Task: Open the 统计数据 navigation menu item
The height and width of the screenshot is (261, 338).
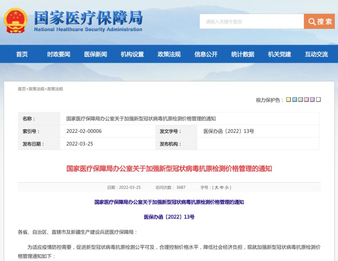Action: tap(243, 54)
